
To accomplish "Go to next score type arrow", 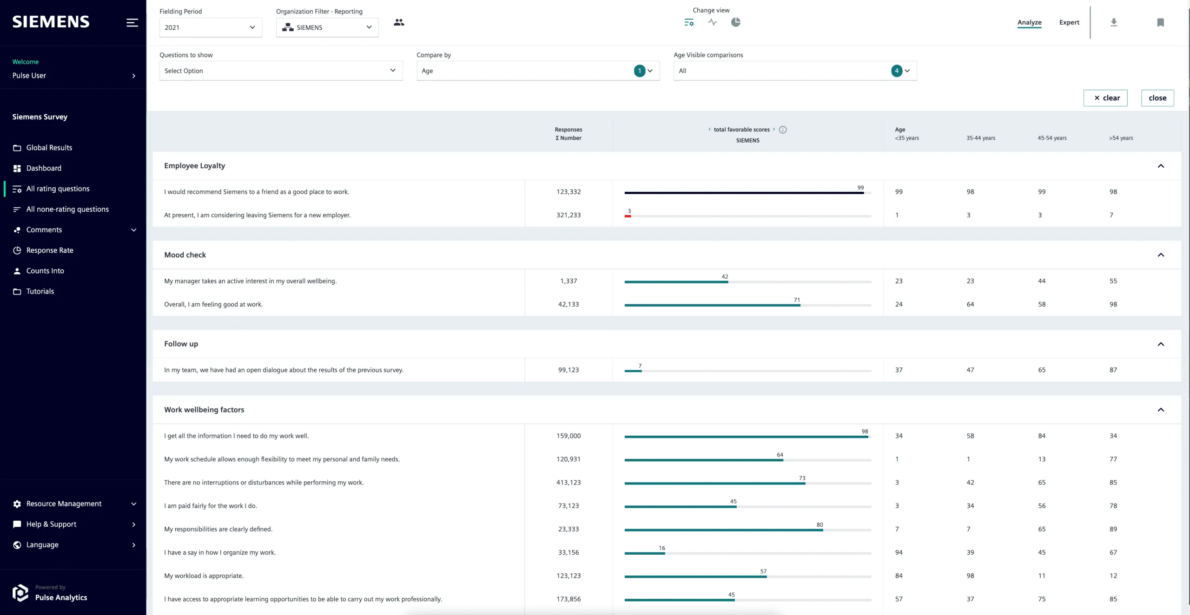I will pos(774,129).
